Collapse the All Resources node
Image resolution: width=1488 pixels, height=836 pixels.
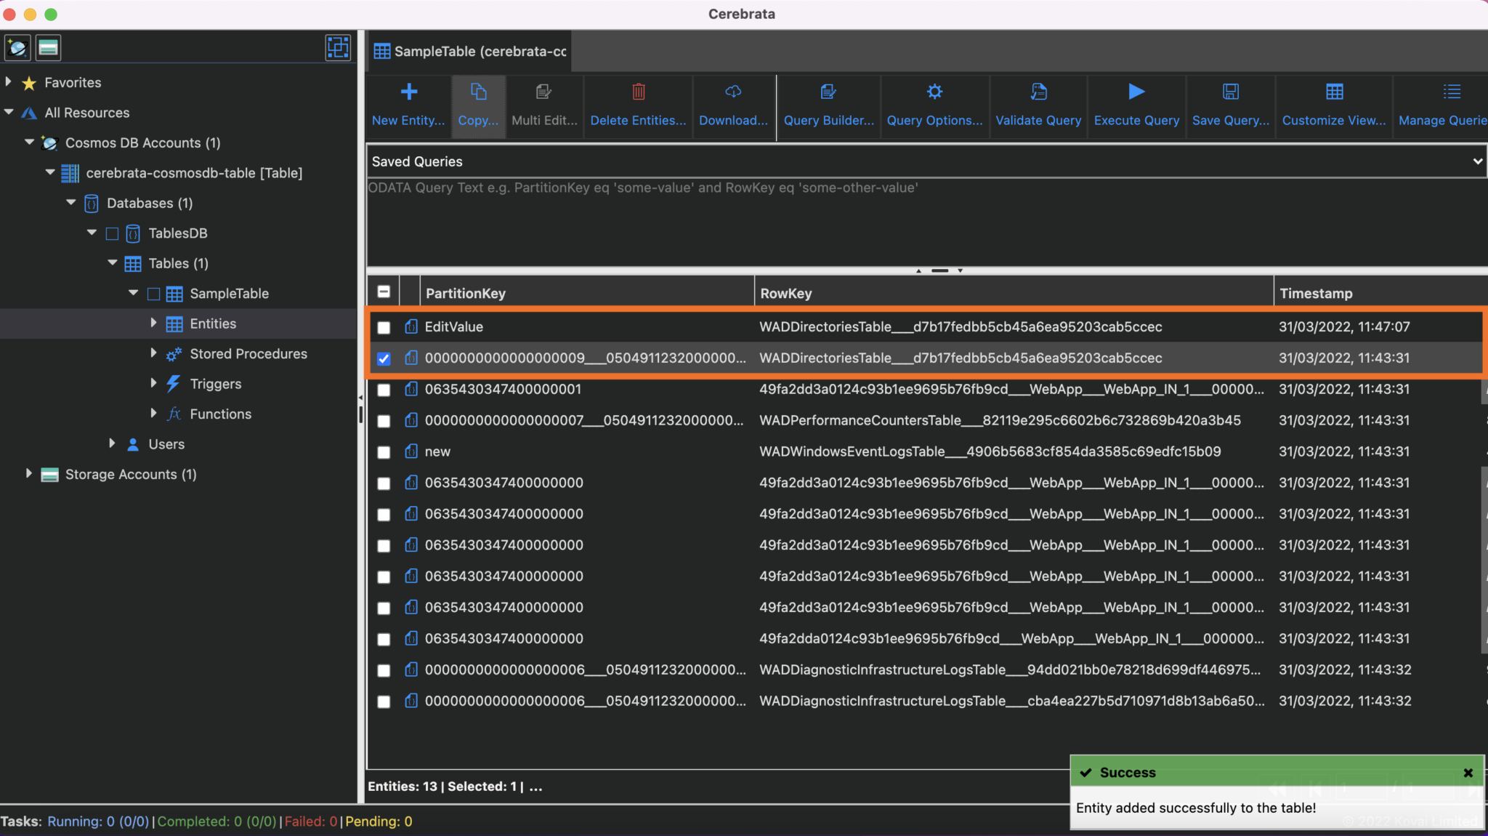9,112
